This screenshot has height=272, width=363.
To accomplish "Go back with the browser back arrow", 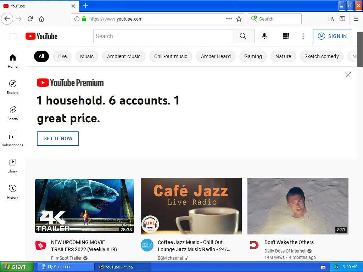I will [7, 19].
